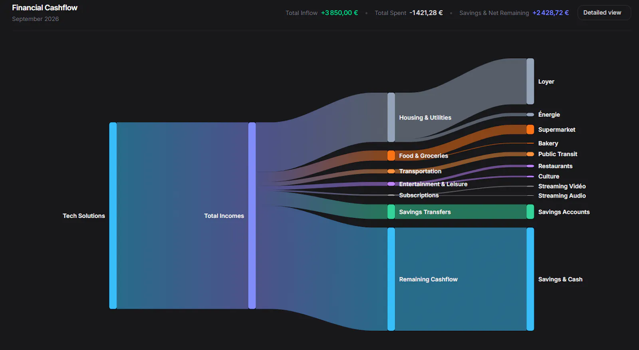
Task: Click the Savings & Cash label
Action: pyautogui.click(x=560, y=279)
